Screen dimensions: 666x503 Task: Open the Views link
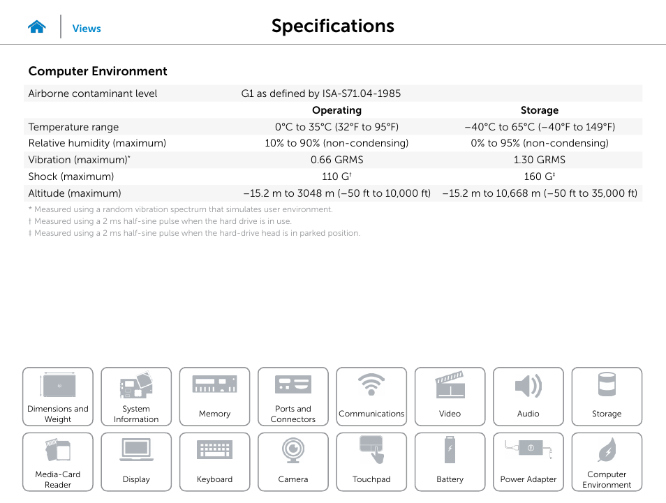point(87,29)
